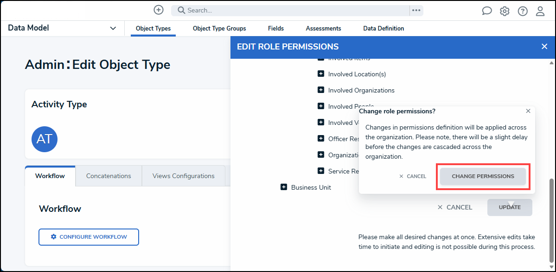Expand the Business Unit section
This screenshot has width=556, height=272.
[x=284, y=187]
